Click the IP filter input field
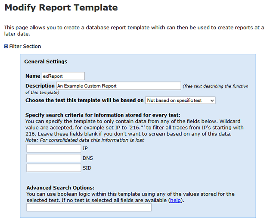 tap(54, 148)
